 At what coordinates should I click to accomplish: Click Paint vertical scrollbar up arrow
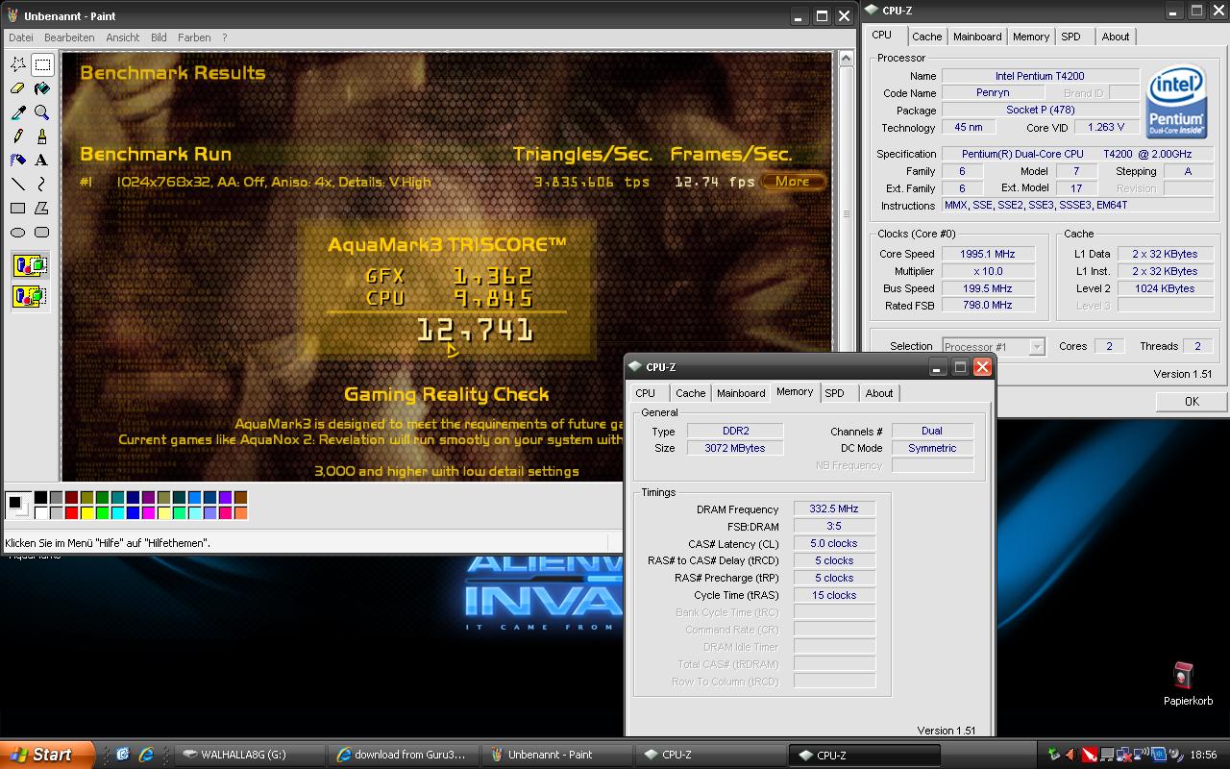pos(847,59)
